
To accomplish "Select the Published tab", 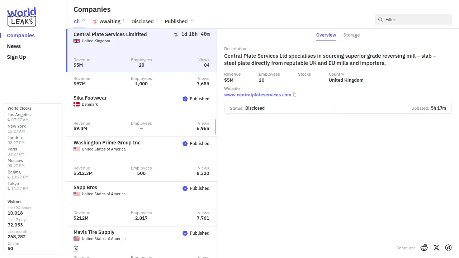I will pos(176,21).
